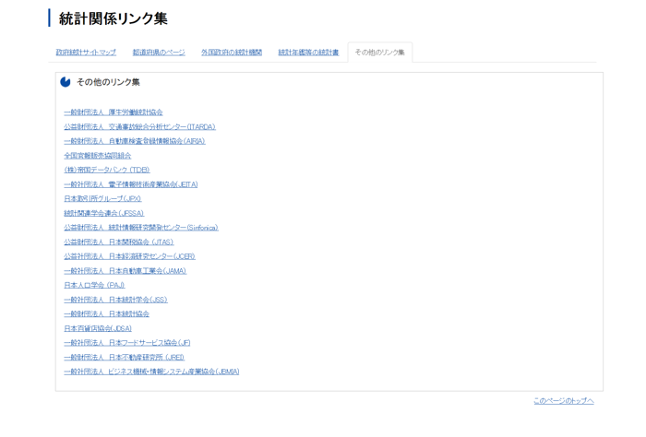This screenshot has width=646, height=437.
Task: Jump via このページのトップへ link
Action: point(564,401)
